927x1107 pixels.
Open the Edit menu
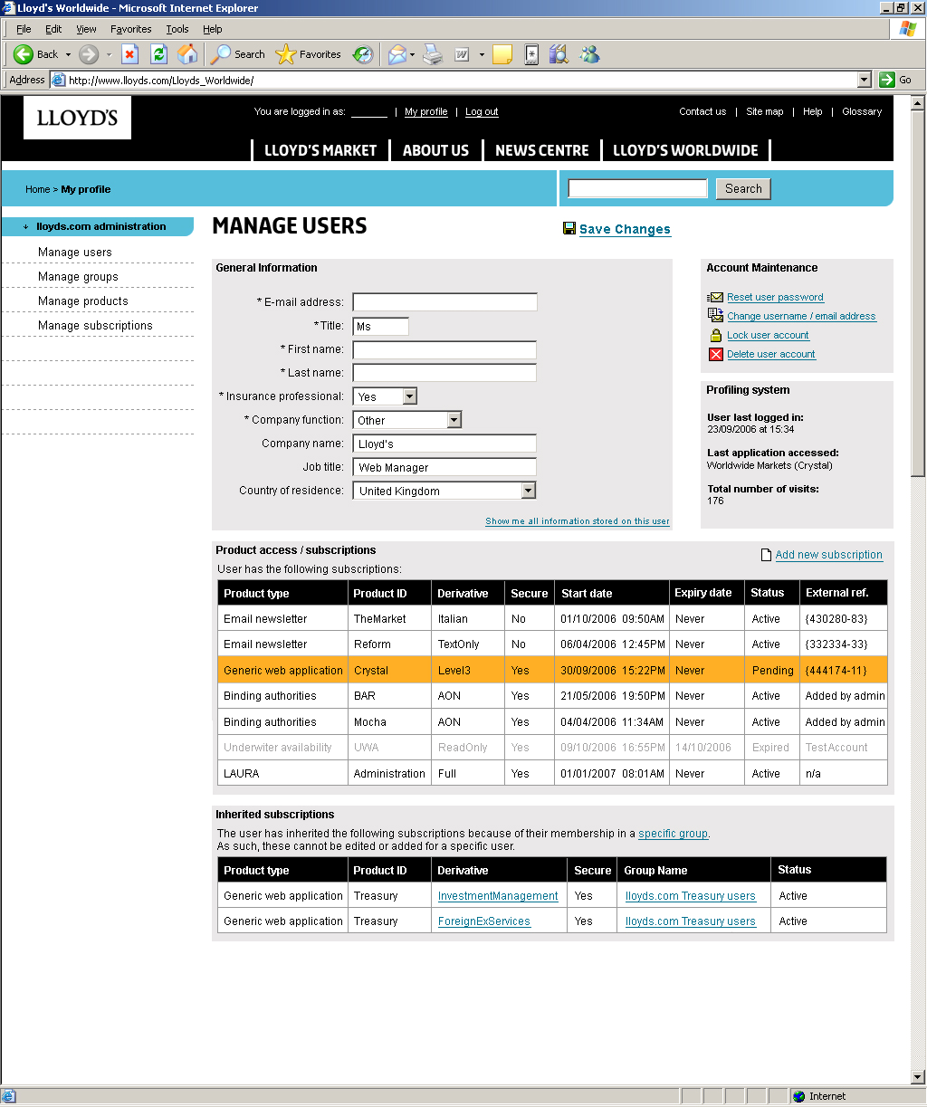(x=53, y=29)
